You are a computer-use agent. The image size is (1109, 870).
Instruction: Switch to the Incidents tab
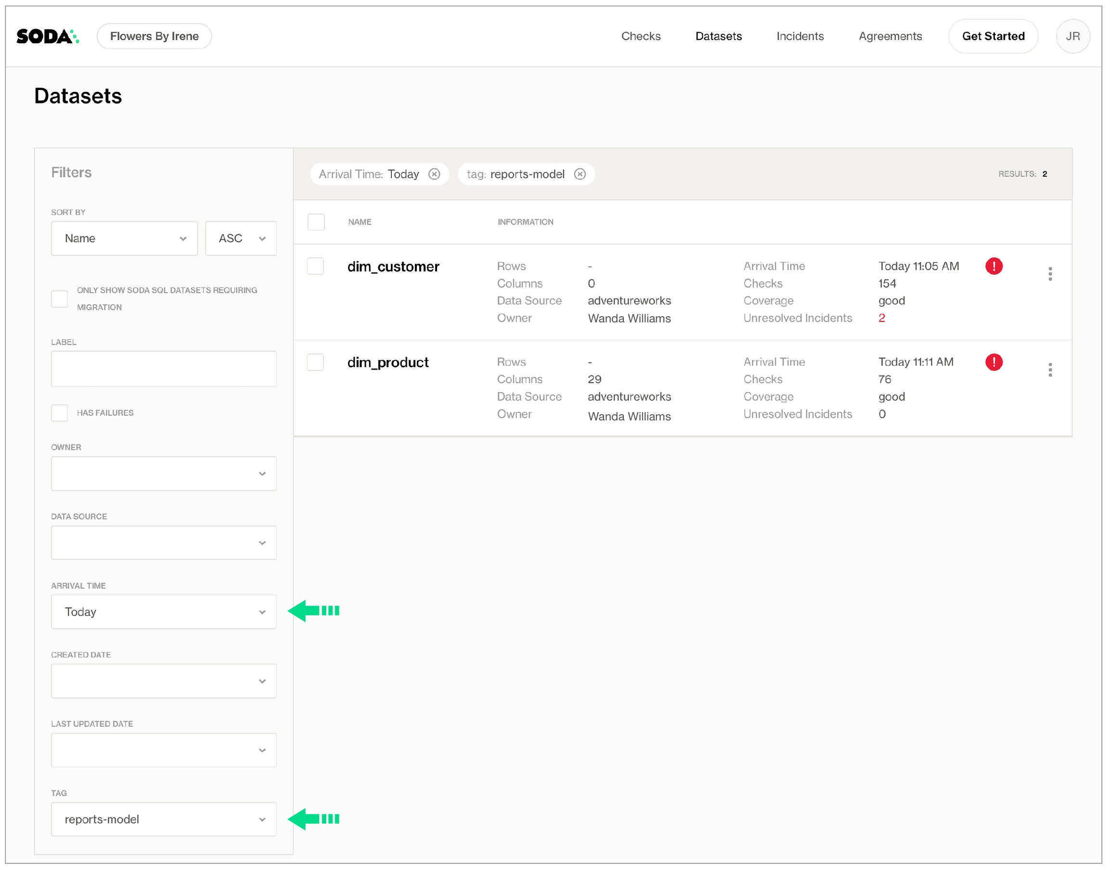pos(800,36)
